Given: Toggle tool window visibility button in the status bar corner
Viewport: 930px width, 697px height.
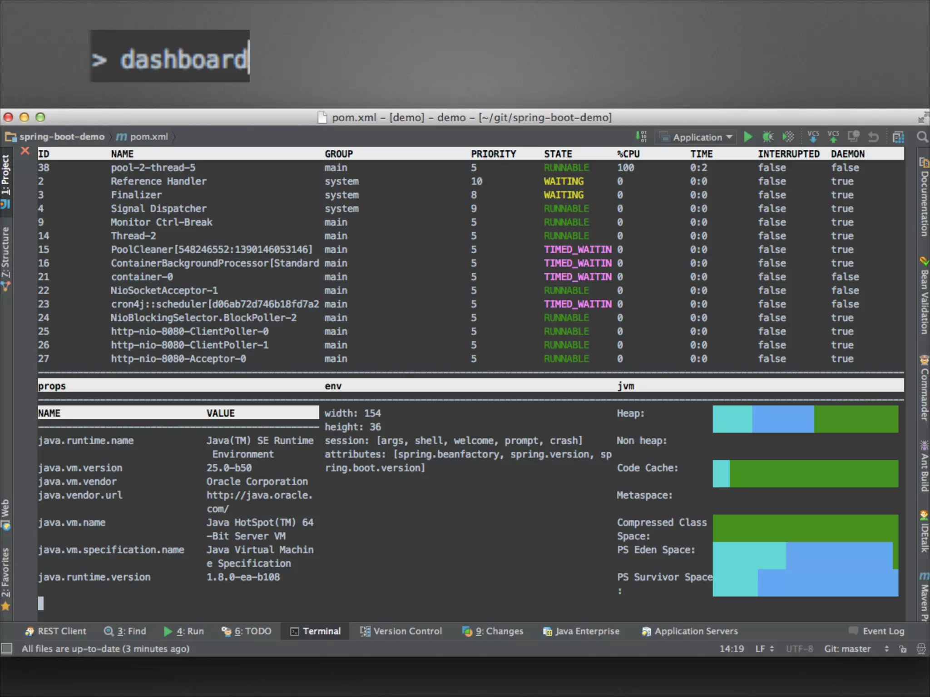Looking at the screenshot, I should click(x=7, y=649).
